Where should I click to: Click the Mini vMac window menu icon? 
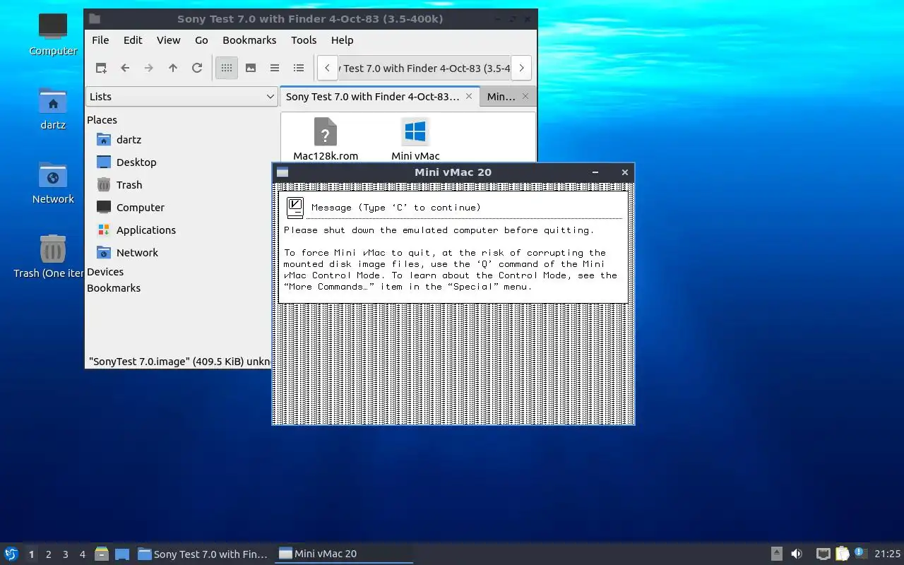tap(282, 172)
